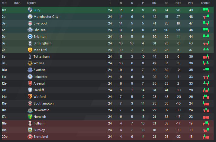Open the Brighton team link
The width and height of the screenshot is (216, 142).
click(40, 37)
